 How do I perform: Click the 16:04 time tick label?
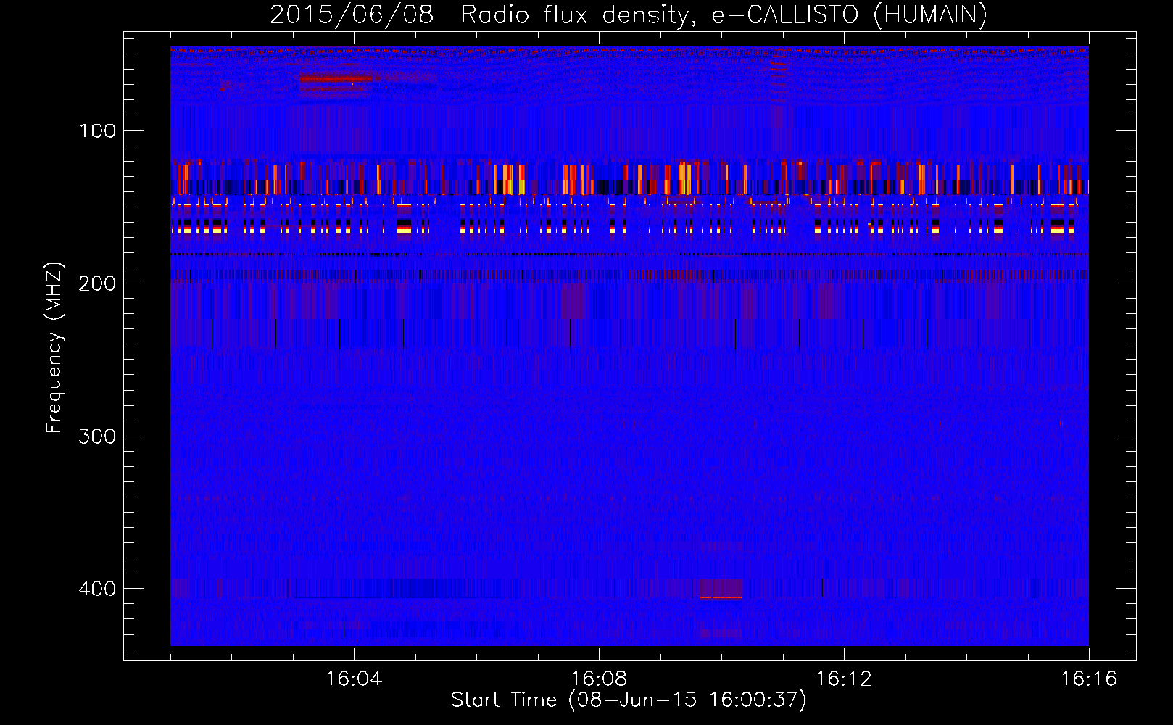click(x=354, y=679)
